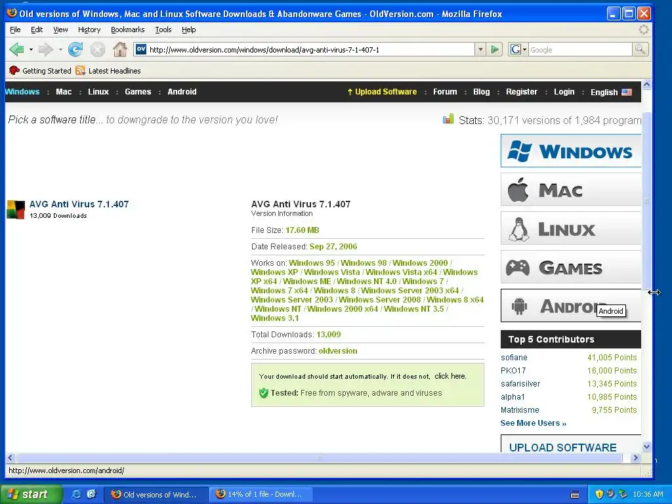Click contributor sofiane
This screenshot has width=672, height=504.
(x=514, y=358)
